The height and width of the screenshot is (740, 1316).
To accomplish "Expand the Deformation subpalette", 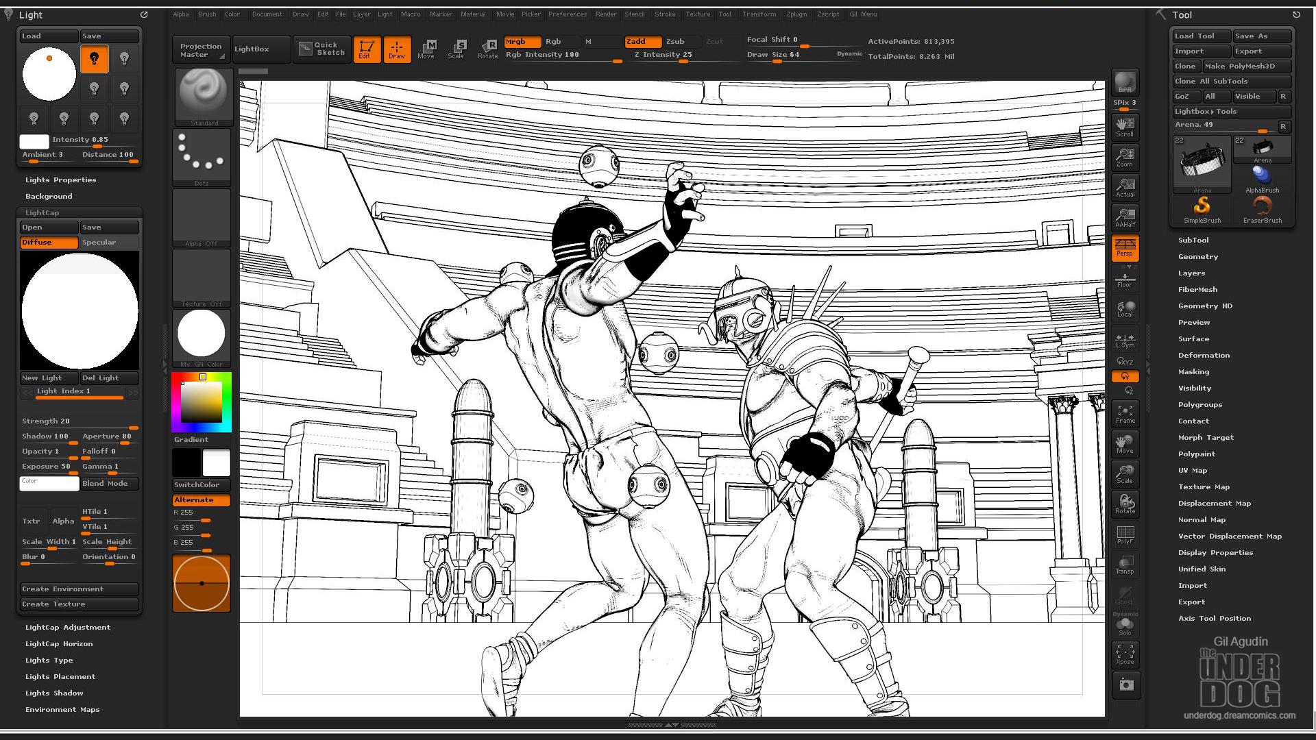I will click(x=1204, y=356).
